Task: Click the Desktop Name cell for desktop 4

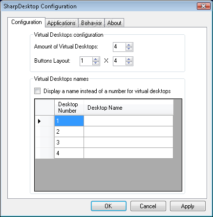Action: 128,153
